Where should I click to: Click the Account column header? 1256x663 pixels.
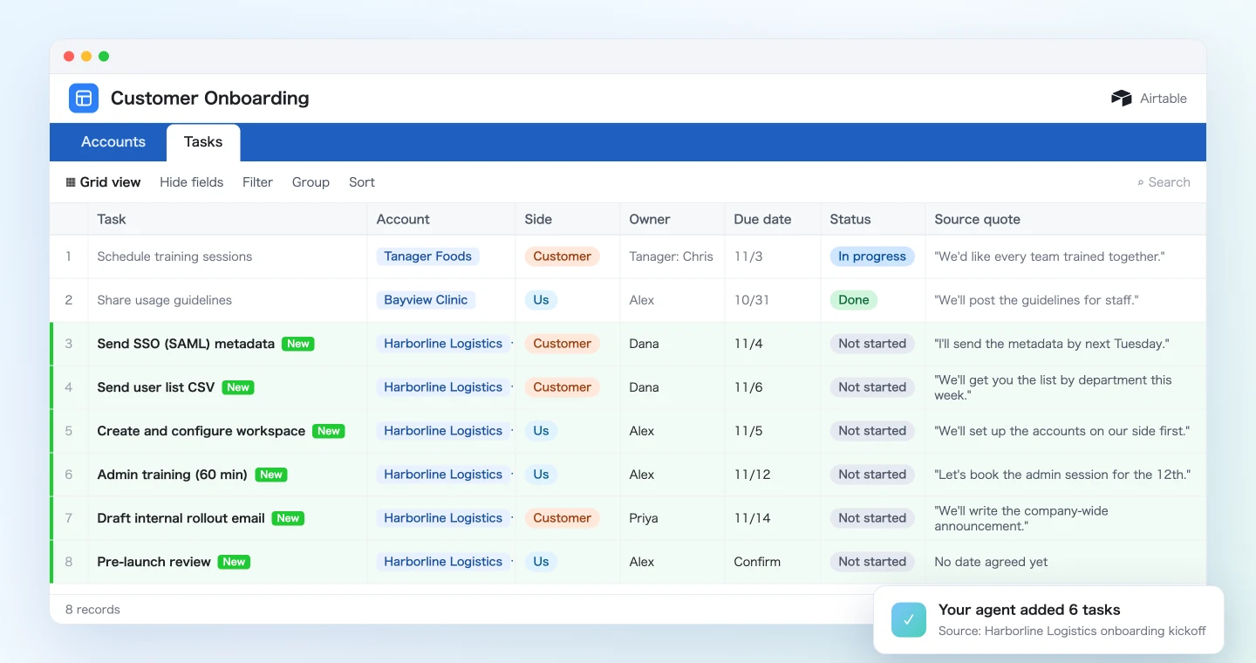click(441, 219)
